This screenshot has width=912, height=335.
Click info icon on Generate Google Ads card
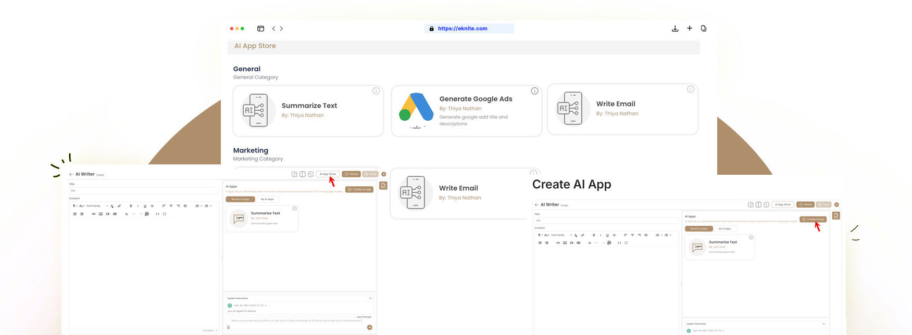click(x=534, y=91)
